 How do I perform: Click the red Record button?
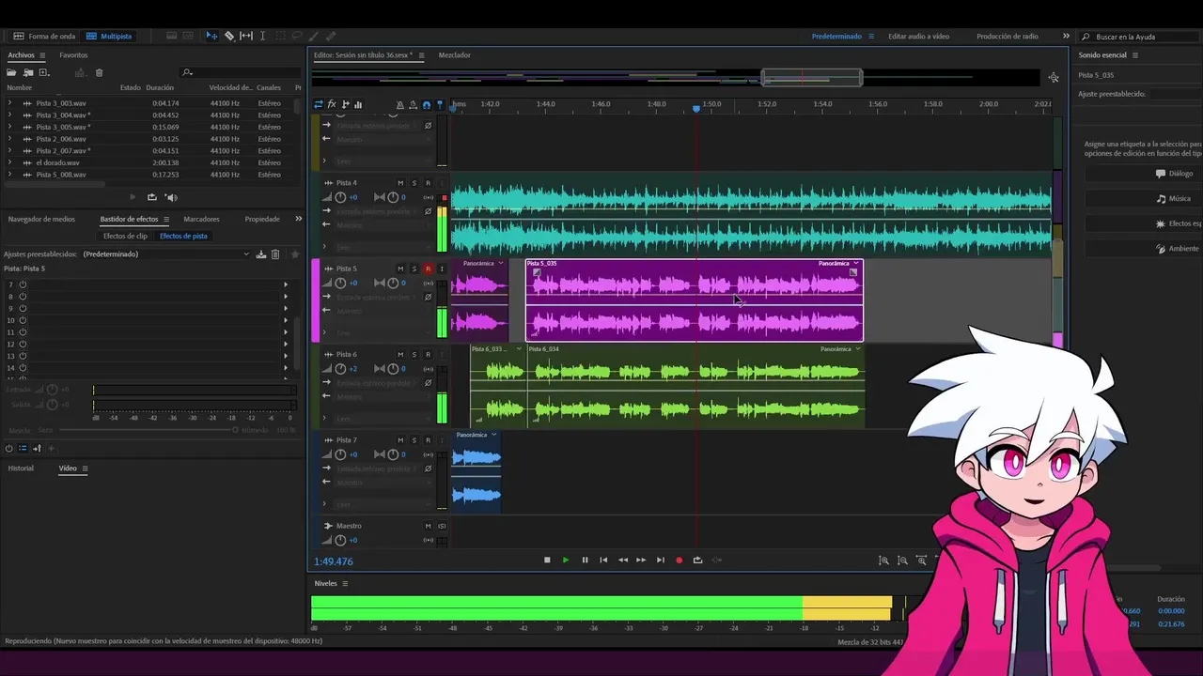(x=679, y=561)
